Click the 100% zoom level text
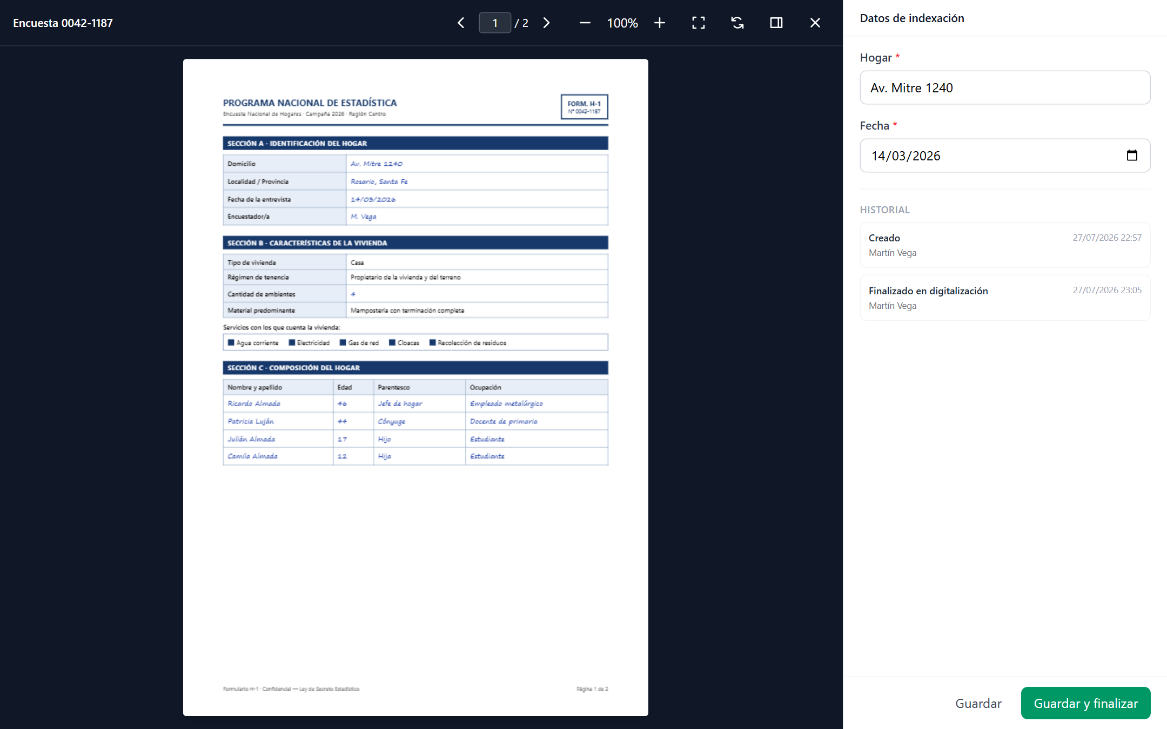 (x=622, y=23)
